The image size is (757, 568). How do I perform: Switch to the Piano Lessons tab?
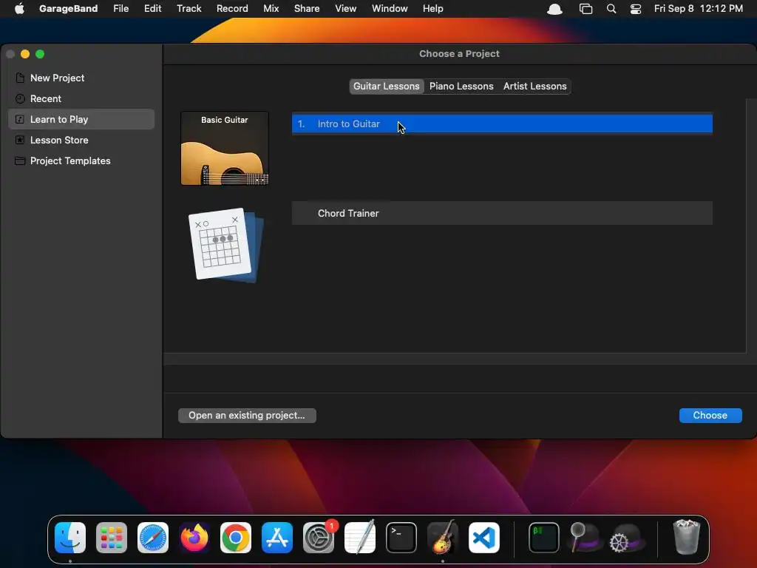click(461, 86)
